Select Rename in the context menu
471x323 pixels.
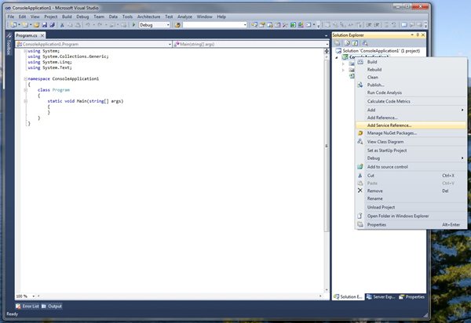(411, 198)
